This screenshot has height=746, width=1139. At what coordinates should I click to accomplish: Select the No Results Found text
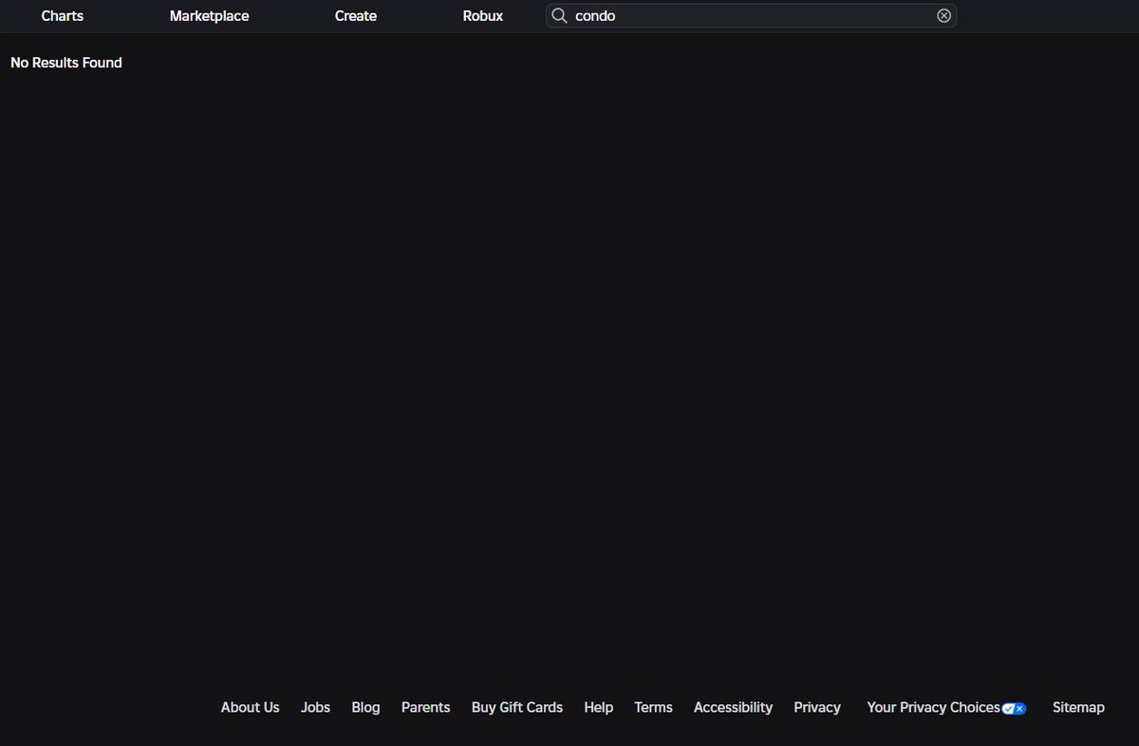point(66,63)
